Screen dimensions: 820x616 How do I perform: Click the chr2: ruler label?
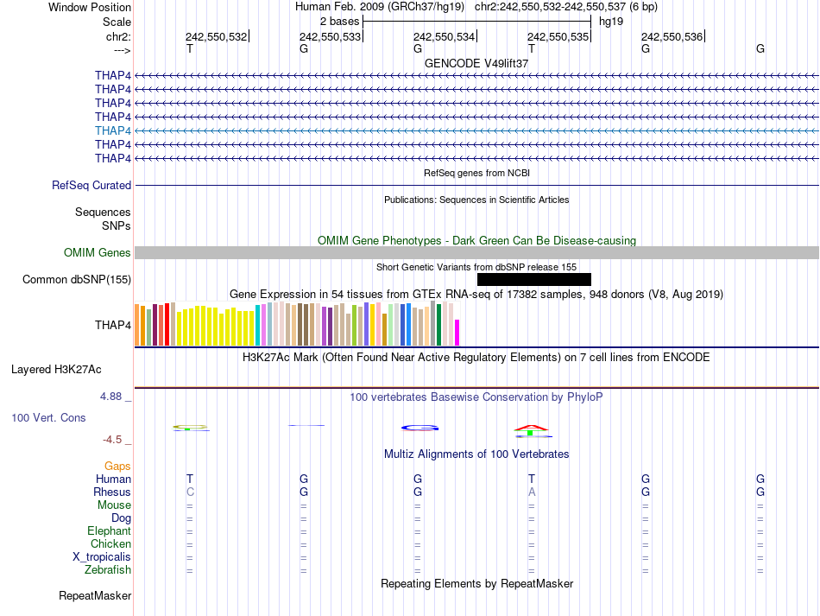(119, 36)
